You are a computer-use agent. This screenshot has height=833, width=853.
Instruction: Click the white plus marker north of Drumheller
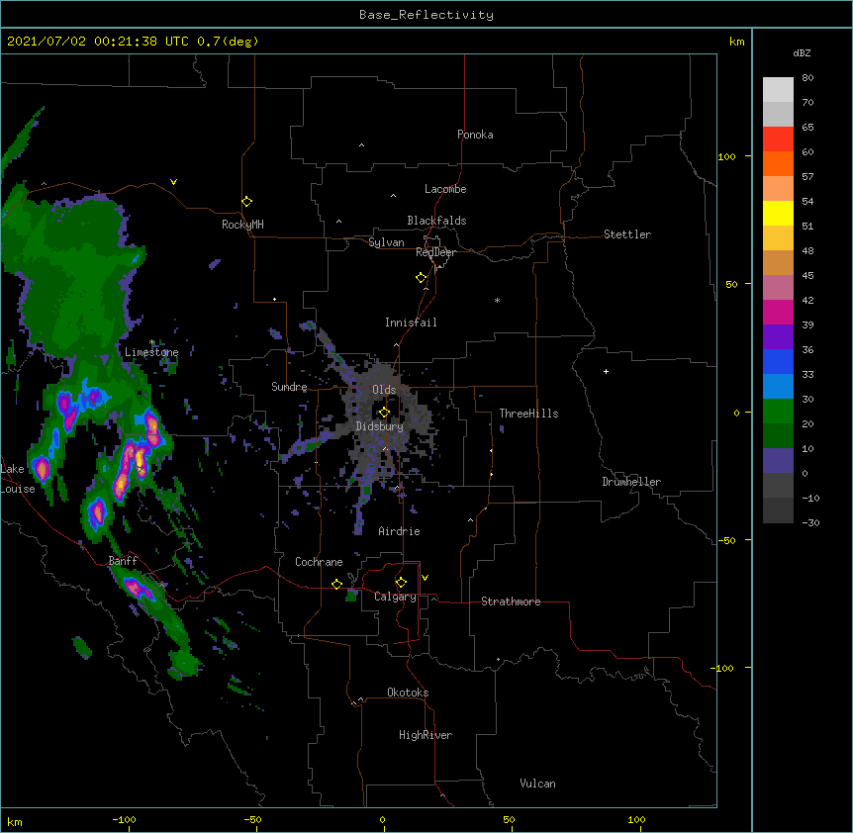[x=606, y=371]
